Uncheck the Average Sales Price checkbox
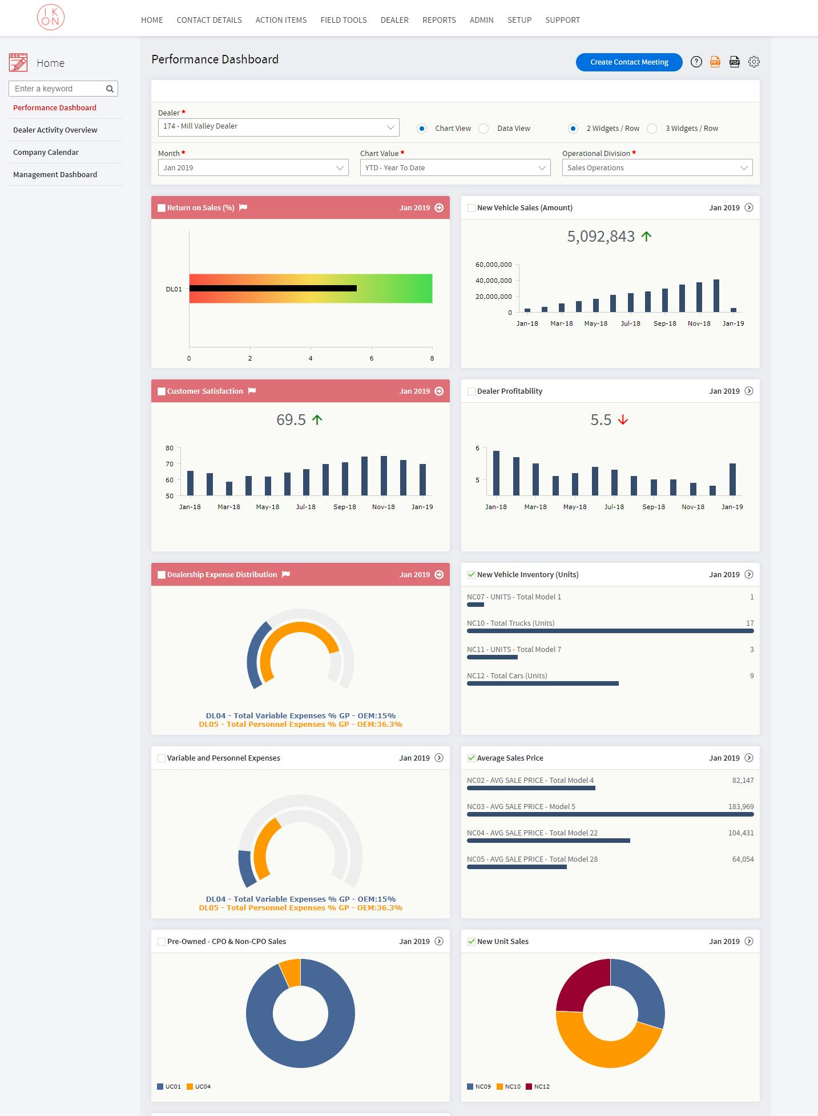Image resolution: width=818 pixels, height=1116 pixels. 472,758
